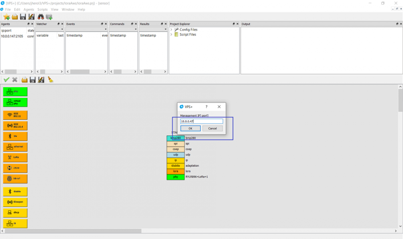
Task: Select the spi layer in the stack
Action: coord(176,144)
